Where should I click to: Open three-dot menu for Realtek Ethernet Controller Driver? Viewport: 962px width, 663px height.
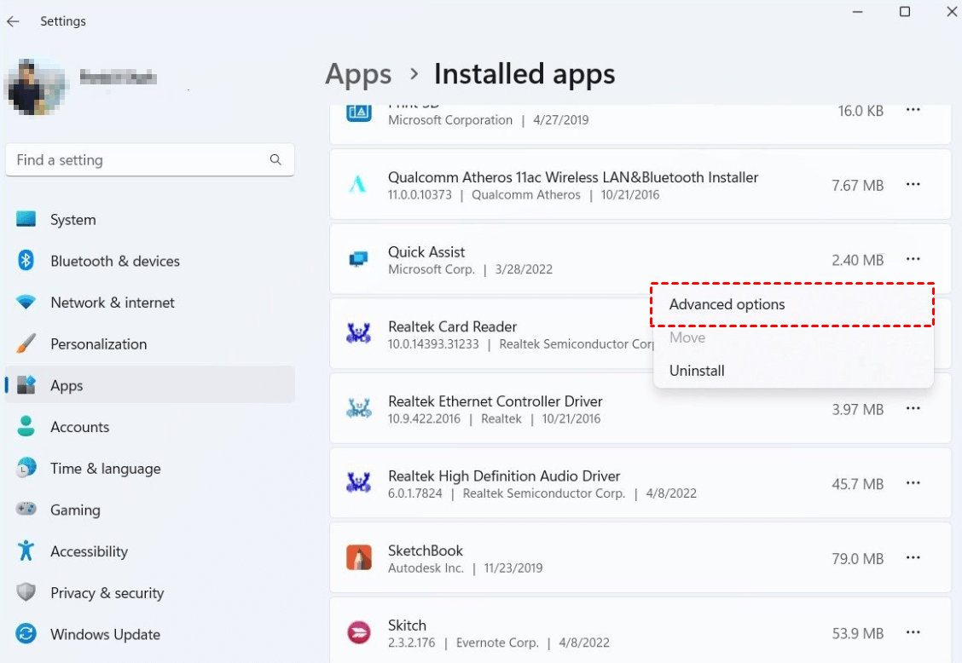coord(913,409)
